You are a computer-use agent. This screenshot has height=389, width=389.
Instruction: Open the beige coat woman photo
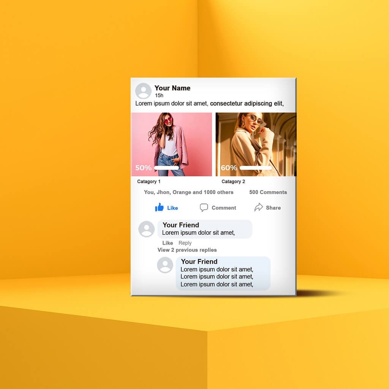(x=256, y=144)
